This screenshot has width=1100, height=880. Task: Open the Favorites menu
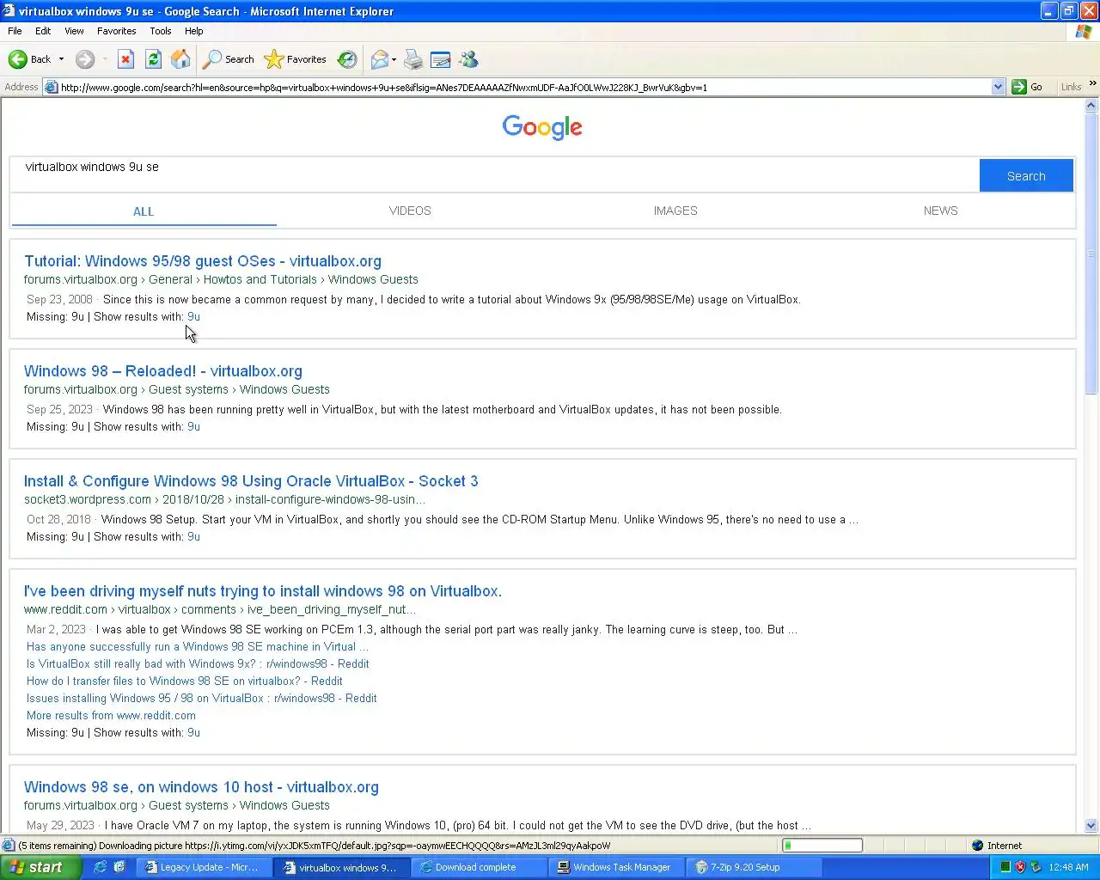click(x=117, y=31)
